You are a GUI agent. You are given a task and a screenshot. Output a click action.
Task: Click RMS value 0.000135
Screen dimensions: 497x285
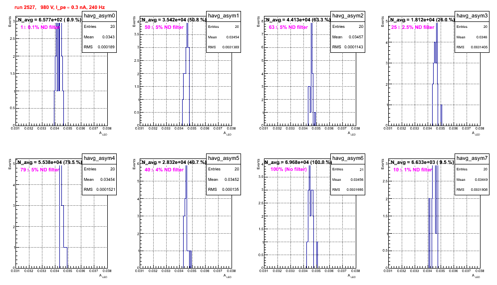tap(231, 189)
